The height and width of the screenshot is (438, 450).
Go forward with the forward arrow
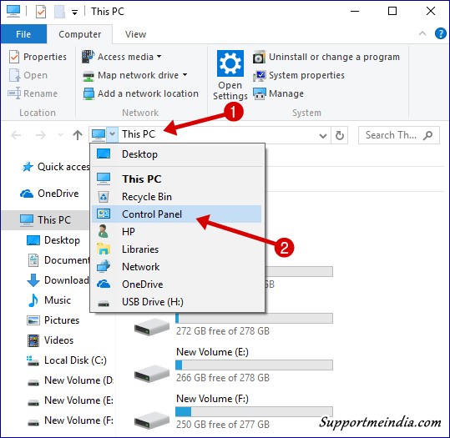click(40, 135)
